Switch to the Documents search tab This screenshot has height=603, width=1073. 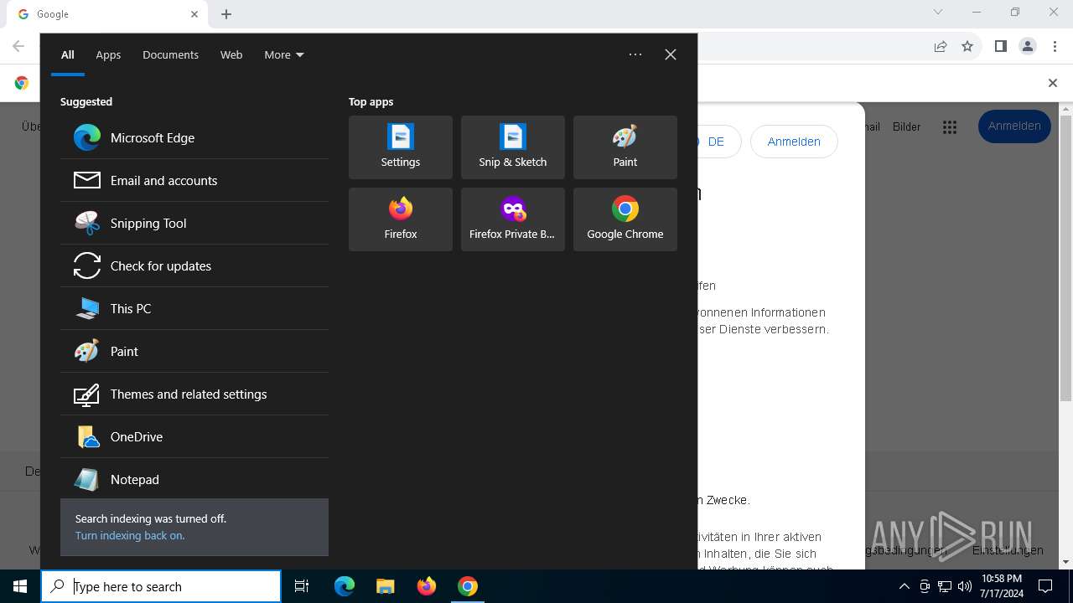[170, 54]
